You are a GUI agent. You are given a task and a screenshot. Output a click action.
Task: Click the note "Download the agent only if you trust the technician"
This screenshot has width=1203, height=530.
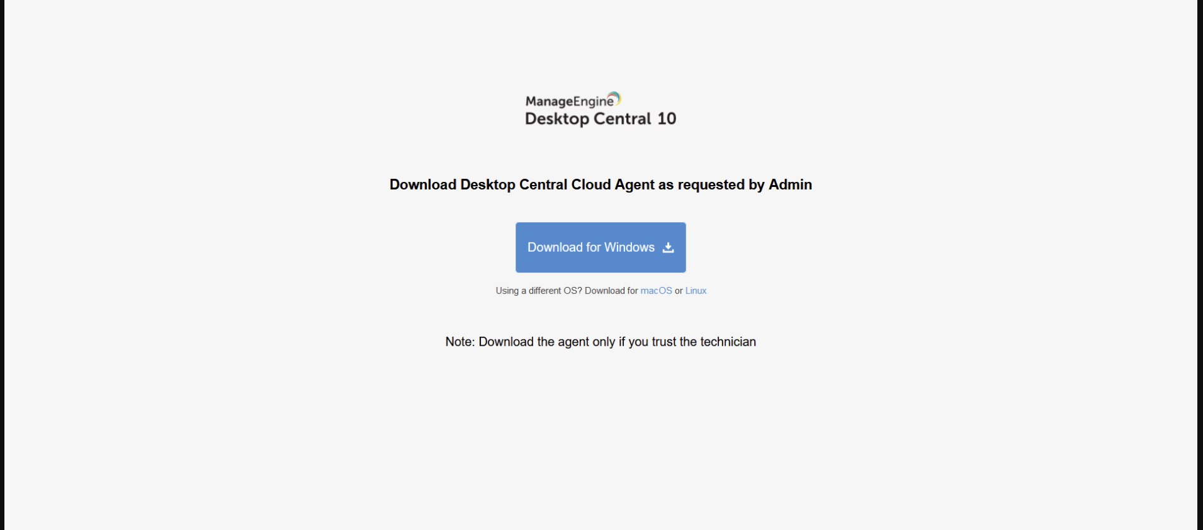point(601,342)
